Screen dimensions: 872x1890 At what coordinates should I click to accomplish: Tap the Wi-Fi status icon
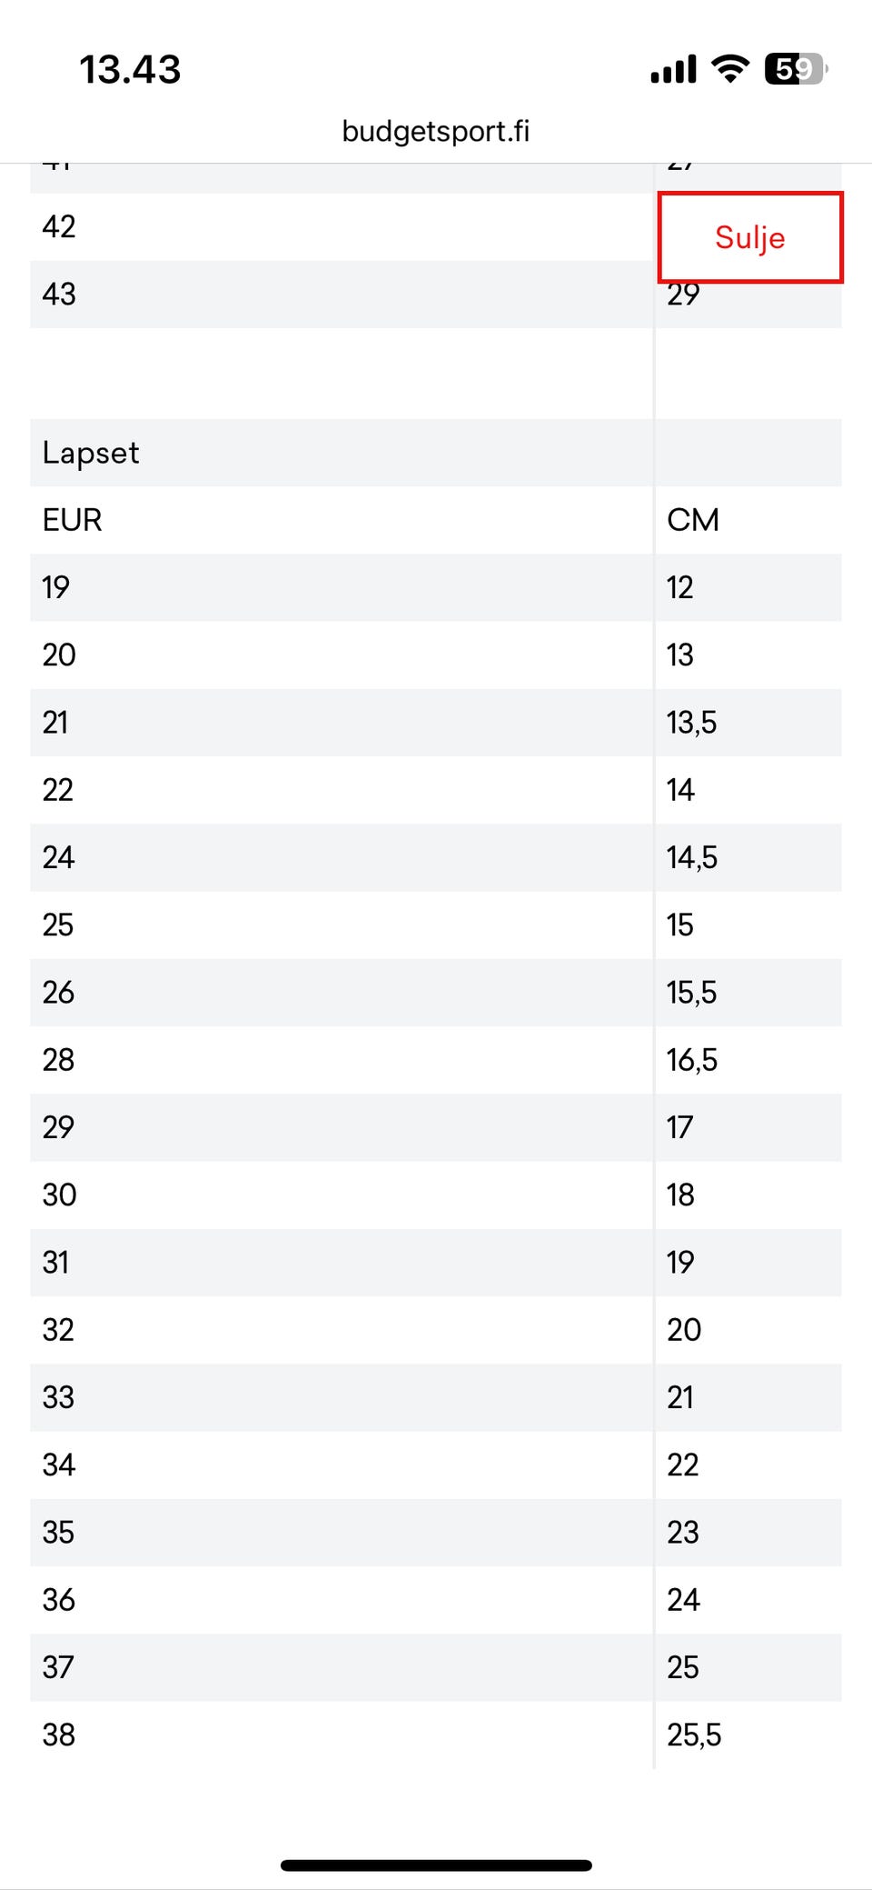click(729, 68)
